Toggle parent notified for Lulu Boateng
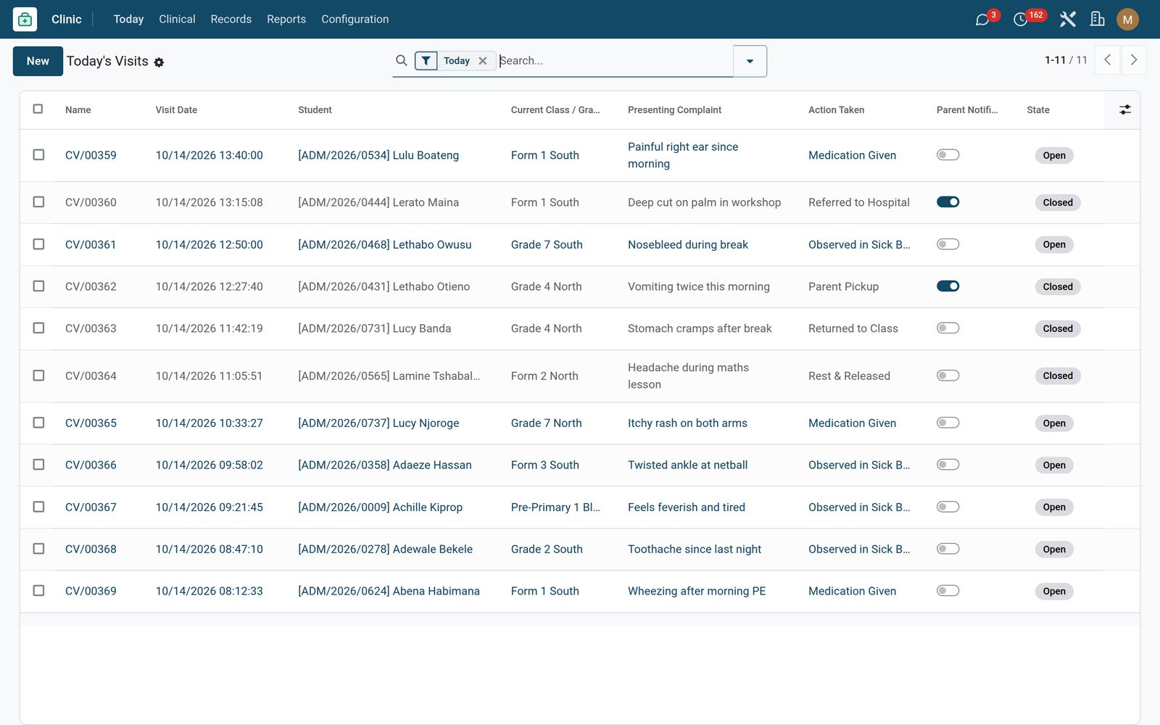Image resolution: width=1160 pixels, height=725 pixels. [948, 155]
